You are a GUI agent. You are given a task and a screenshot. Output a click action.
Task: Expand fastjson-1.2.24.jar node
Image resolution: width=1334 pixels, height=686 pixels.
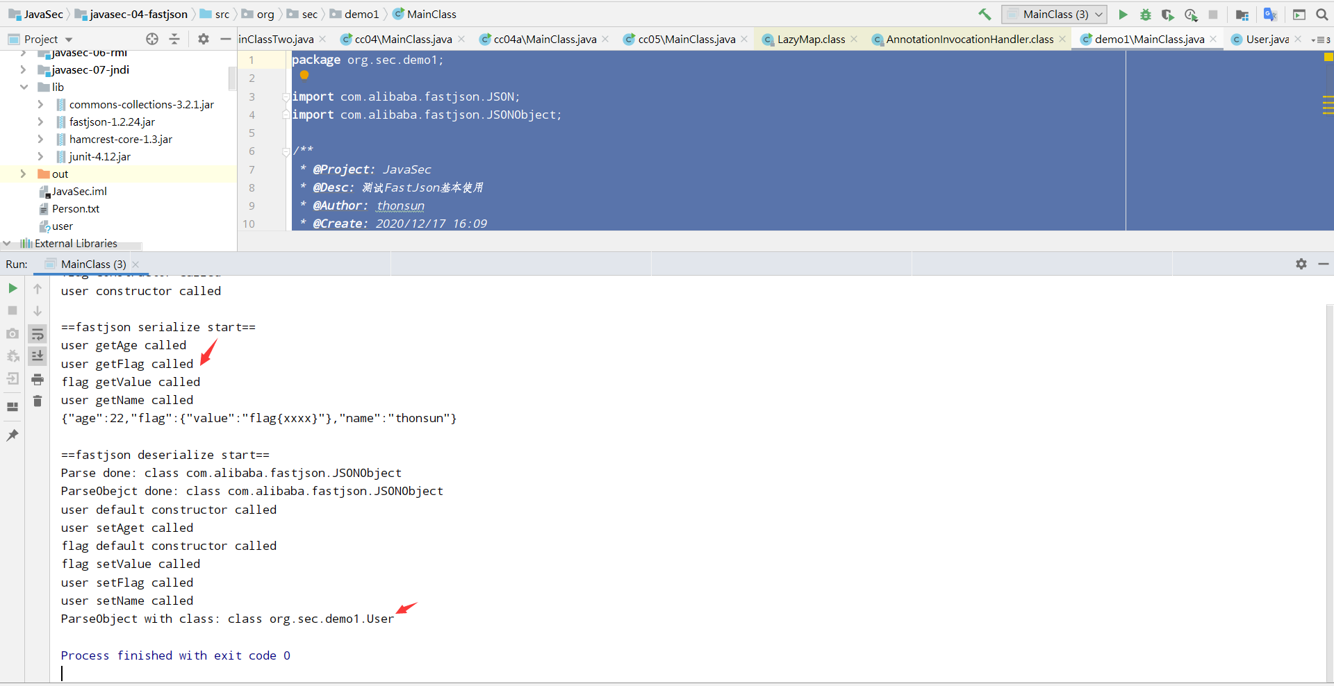tap(40, 122)
